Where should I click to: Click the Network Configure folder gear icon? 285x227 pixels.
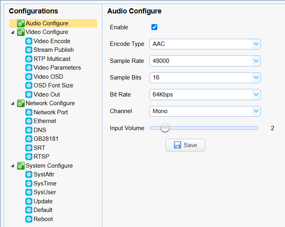tap(21, 103)
